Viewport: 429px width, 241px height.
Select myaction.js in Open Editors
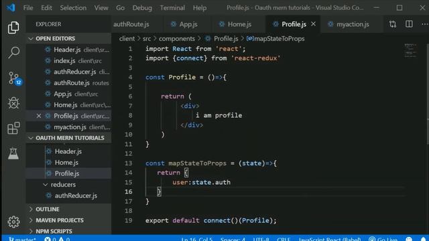point(68,127)
